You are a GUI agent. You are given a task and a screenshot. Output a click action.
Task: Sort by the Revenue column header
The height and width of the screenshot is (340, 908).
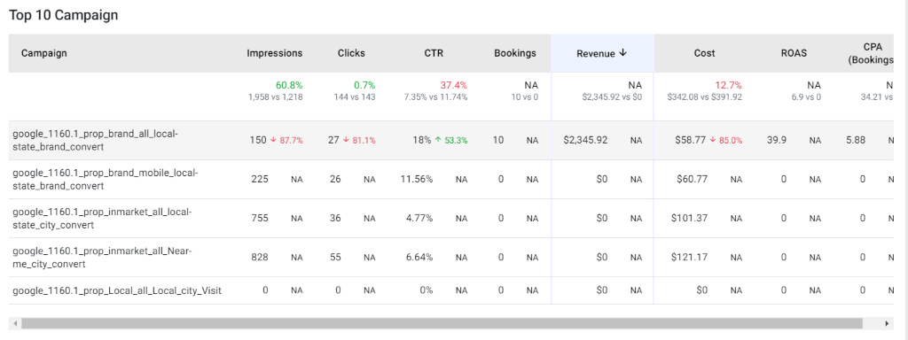click(602, 53)
